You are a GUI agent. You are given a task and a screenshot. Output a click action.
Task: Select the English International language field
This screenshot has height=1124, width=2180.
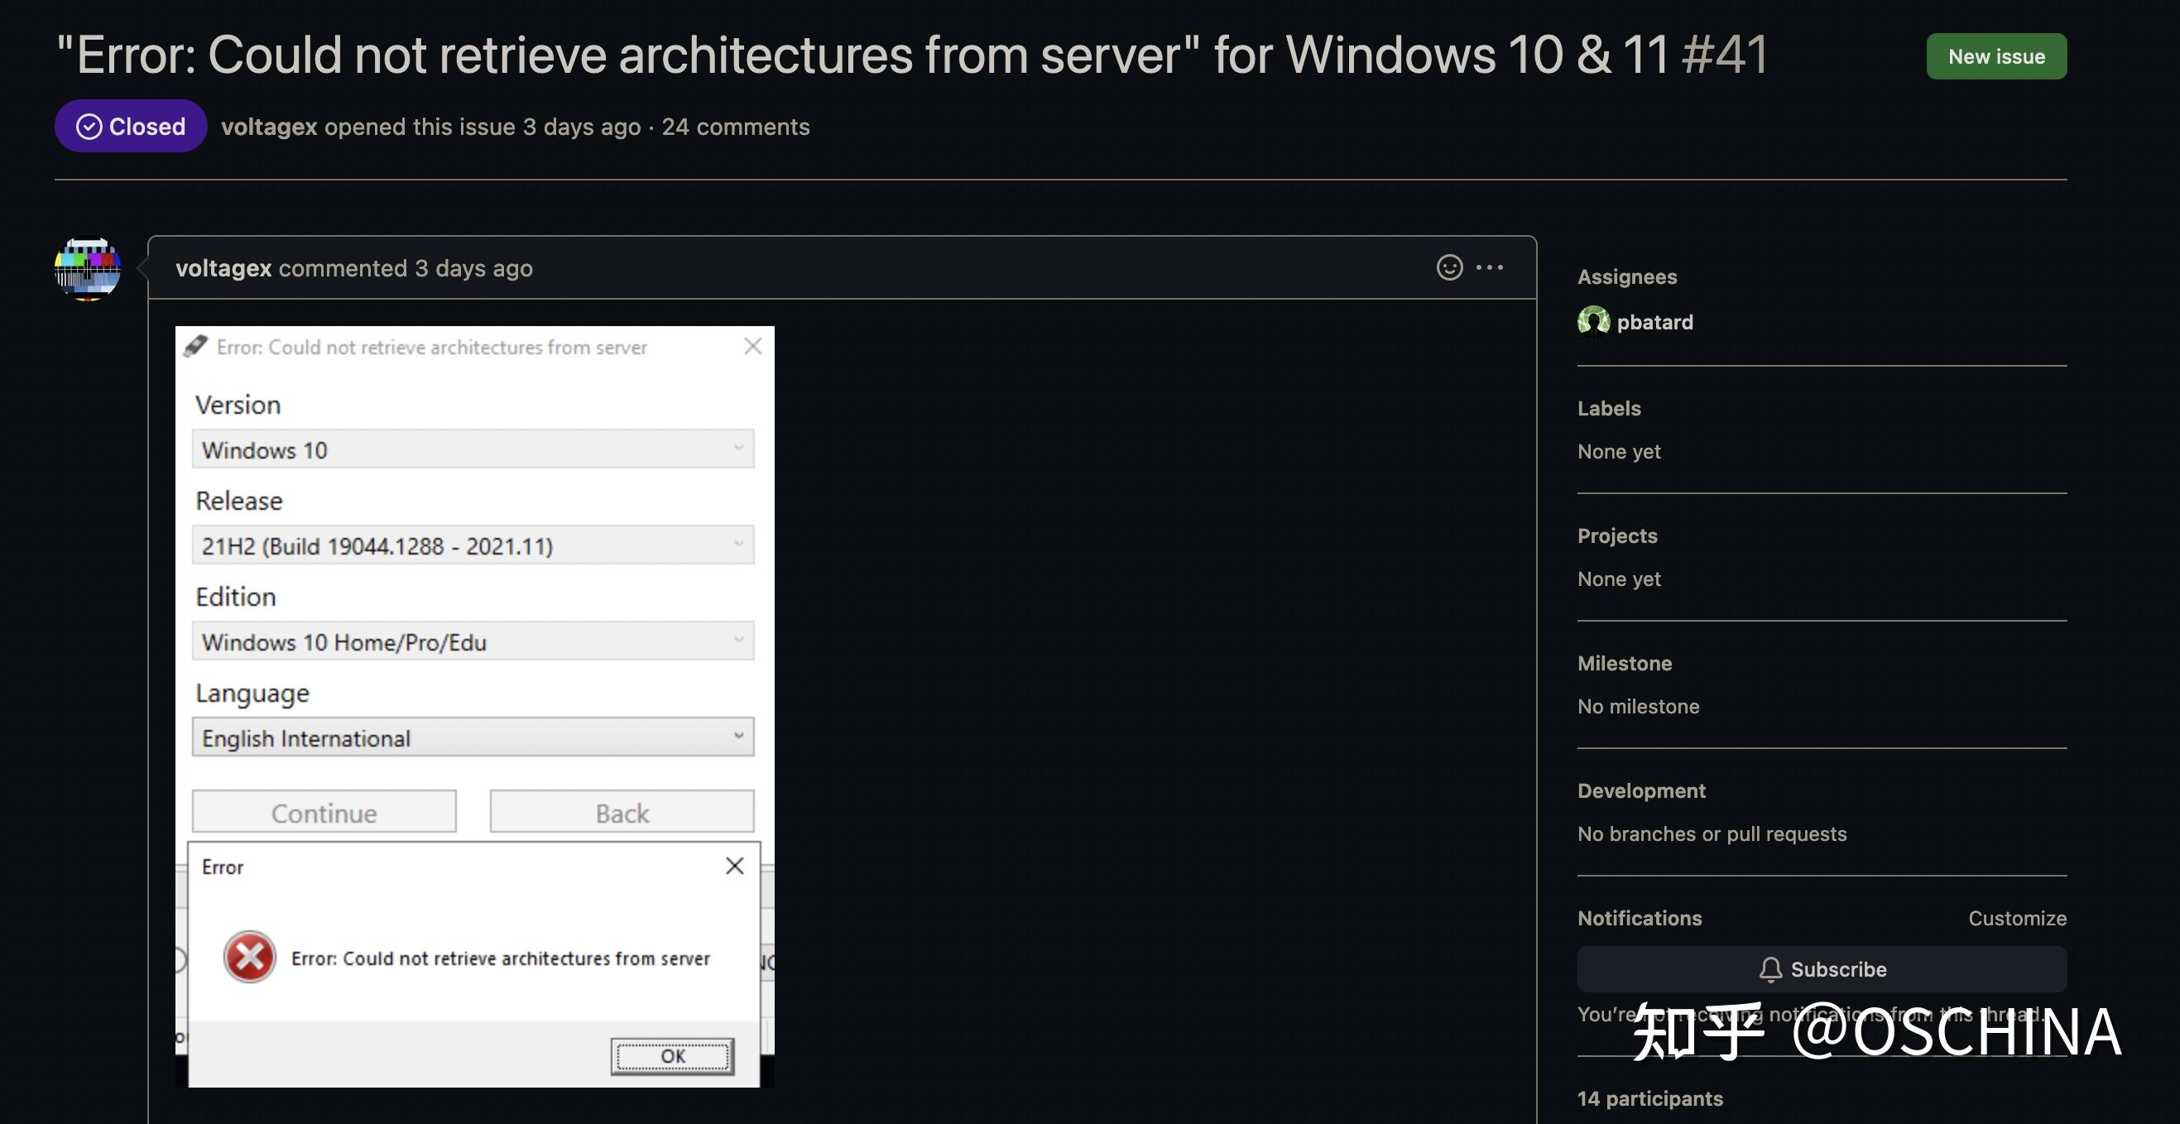point(473,737)
